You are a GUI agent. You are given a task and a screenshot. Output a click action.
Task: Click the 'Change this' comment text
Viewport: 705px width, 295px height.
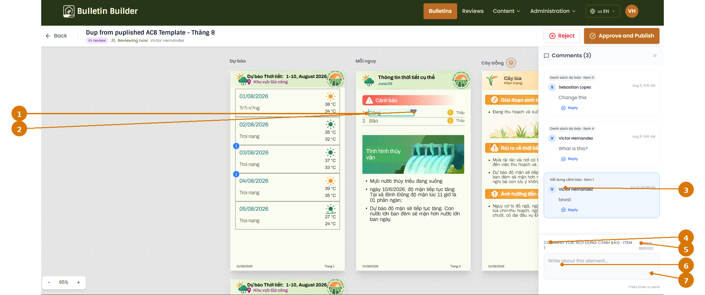(x=573, y=98)
